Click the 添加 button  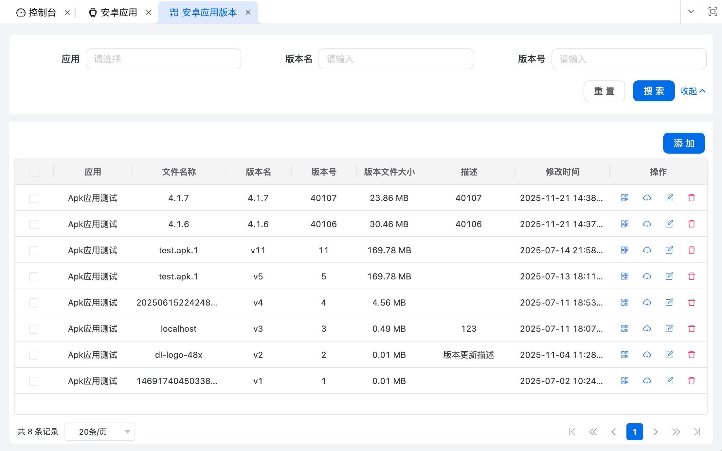click(x=684, y=143)
